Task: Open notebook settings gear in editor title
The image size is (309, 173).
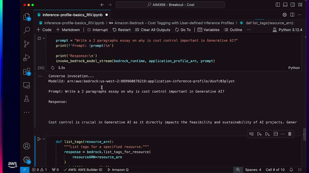Action: (285, 15)
